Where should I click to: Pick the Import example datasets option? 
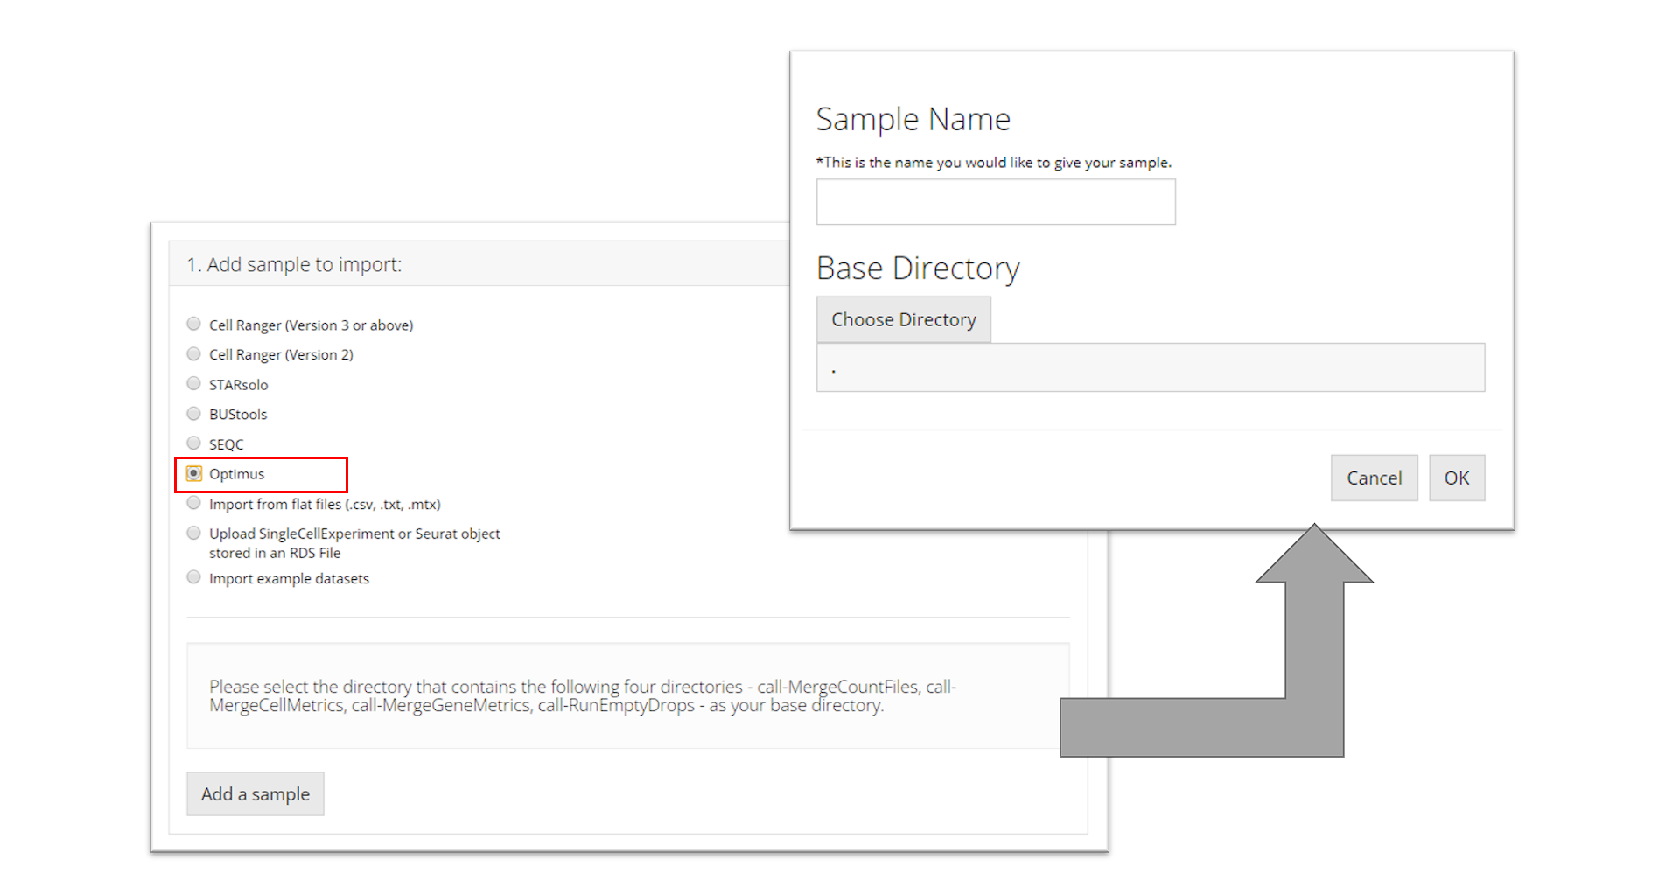[193, 578]
